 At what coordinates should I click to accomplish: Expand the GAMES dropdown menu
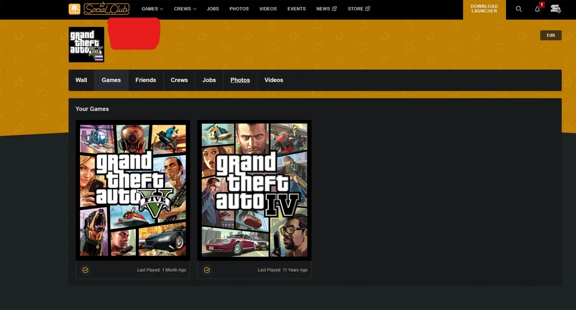click(x=153, y=9)
